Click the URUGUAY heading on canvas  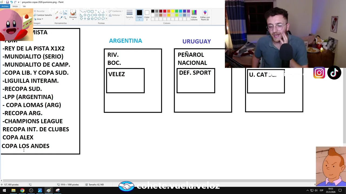pyautogui.click(x=197, y=41)
